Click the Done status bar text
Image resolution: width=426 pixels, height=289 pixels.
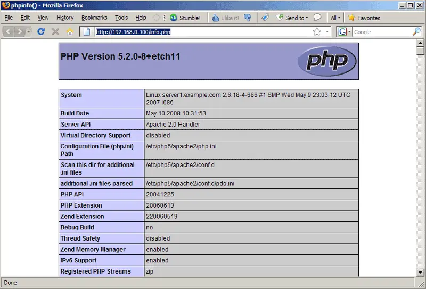[10, 283]
